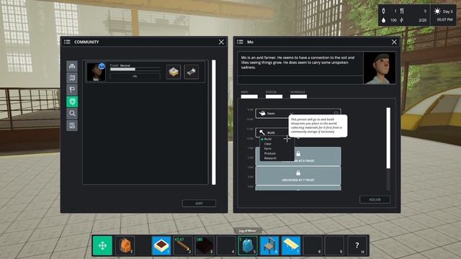
Task: Choose Produce from the job list
Action: click(x=269, y=153)
